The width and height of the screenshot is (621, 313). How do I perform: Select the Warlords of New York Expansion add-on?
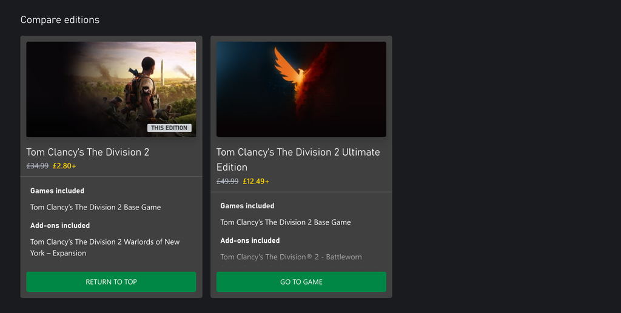pos(105,247)
